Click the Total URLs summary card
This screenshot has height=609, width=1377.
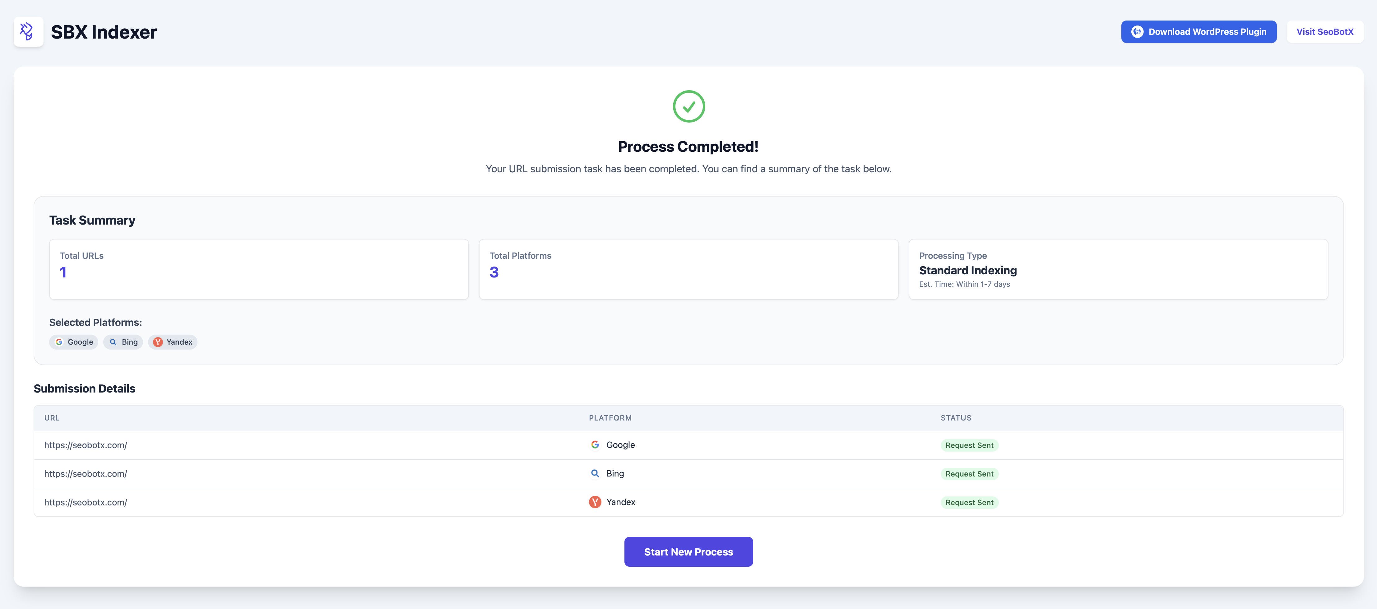coord(259,269)
